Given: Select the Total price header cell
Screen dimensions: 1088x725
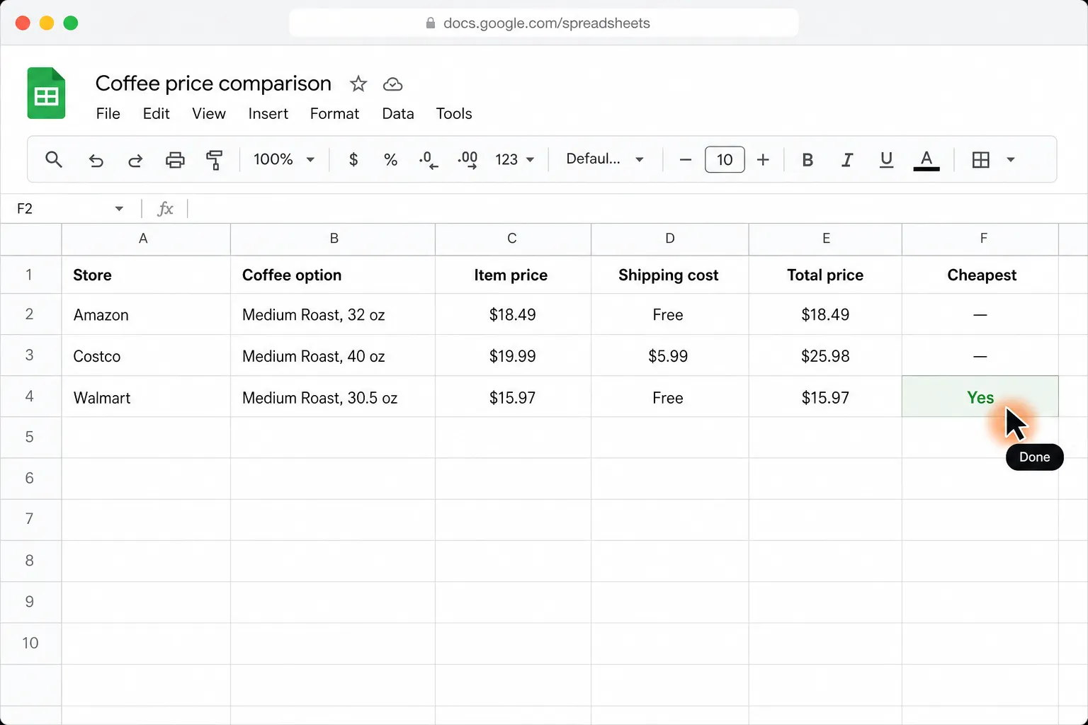Looking at the screenshot, I should pyautogui.click(x=825, y=275).
